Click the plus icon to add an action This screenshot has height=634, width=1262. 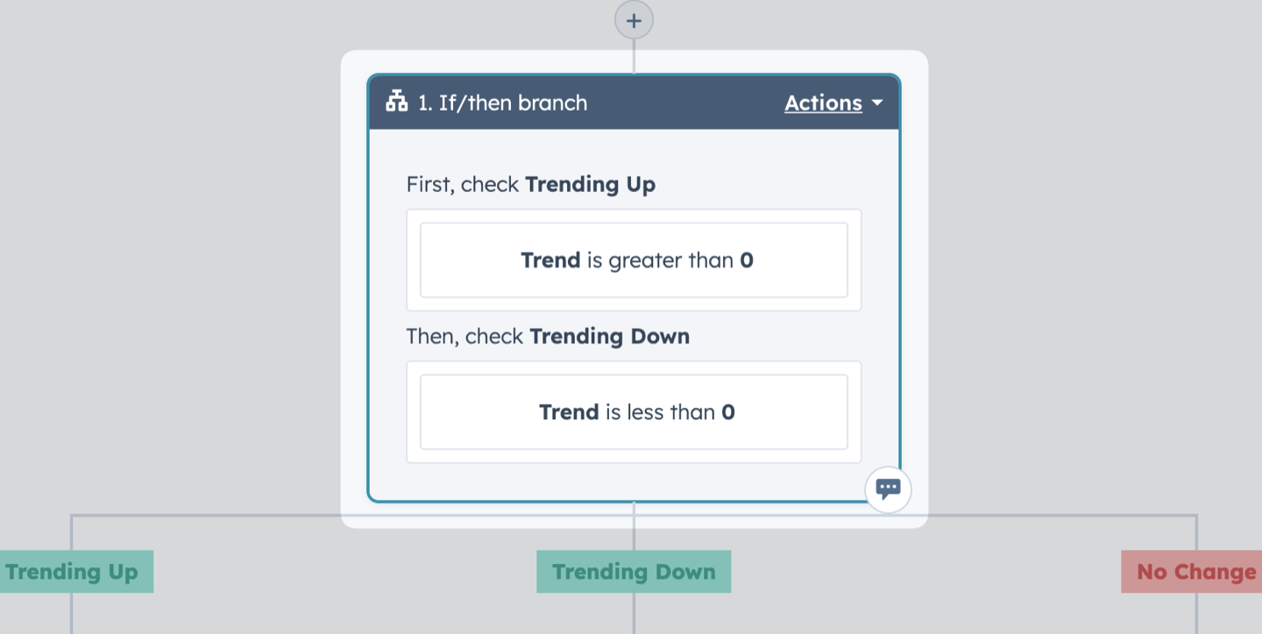click(634, 20)
